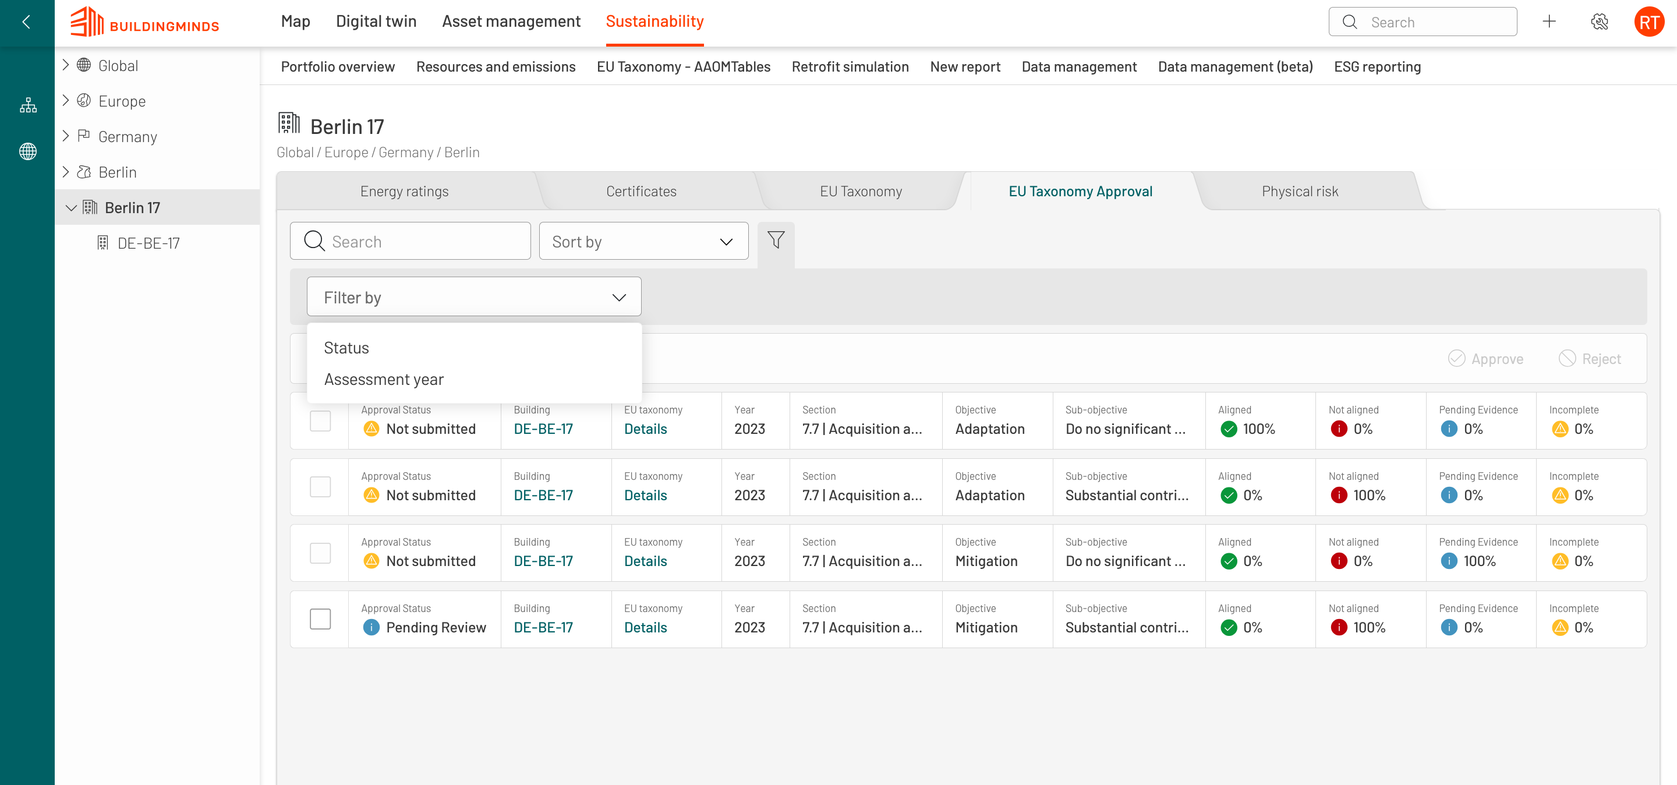The image size is (1677, 785).
Task: Open Data management (beta) subnav
Action: click(1235, 66)
